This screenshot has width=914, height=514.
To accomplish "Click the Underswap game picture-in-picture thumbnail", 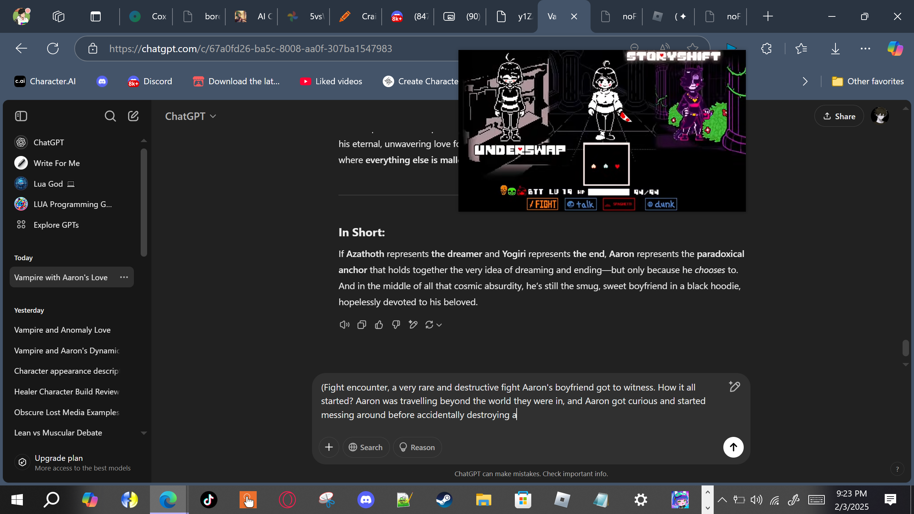I will pos(602,131).
